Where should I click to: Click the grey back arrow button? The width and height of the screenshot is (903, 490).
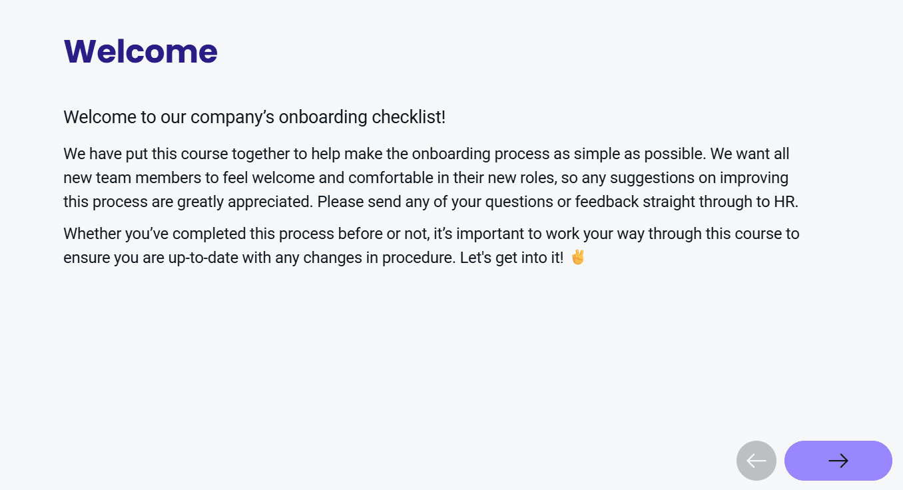click(x=756, y=461)
